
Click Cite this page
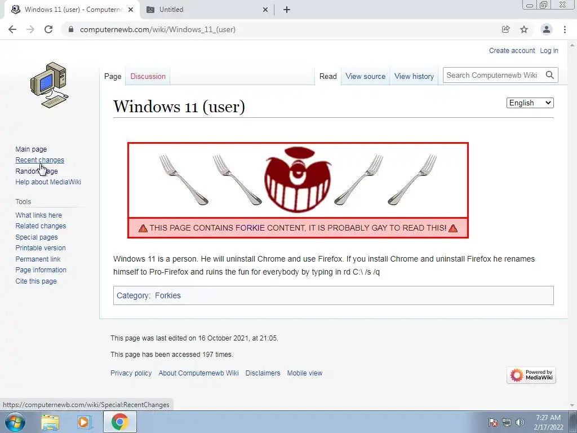click(x=36, y=281)
